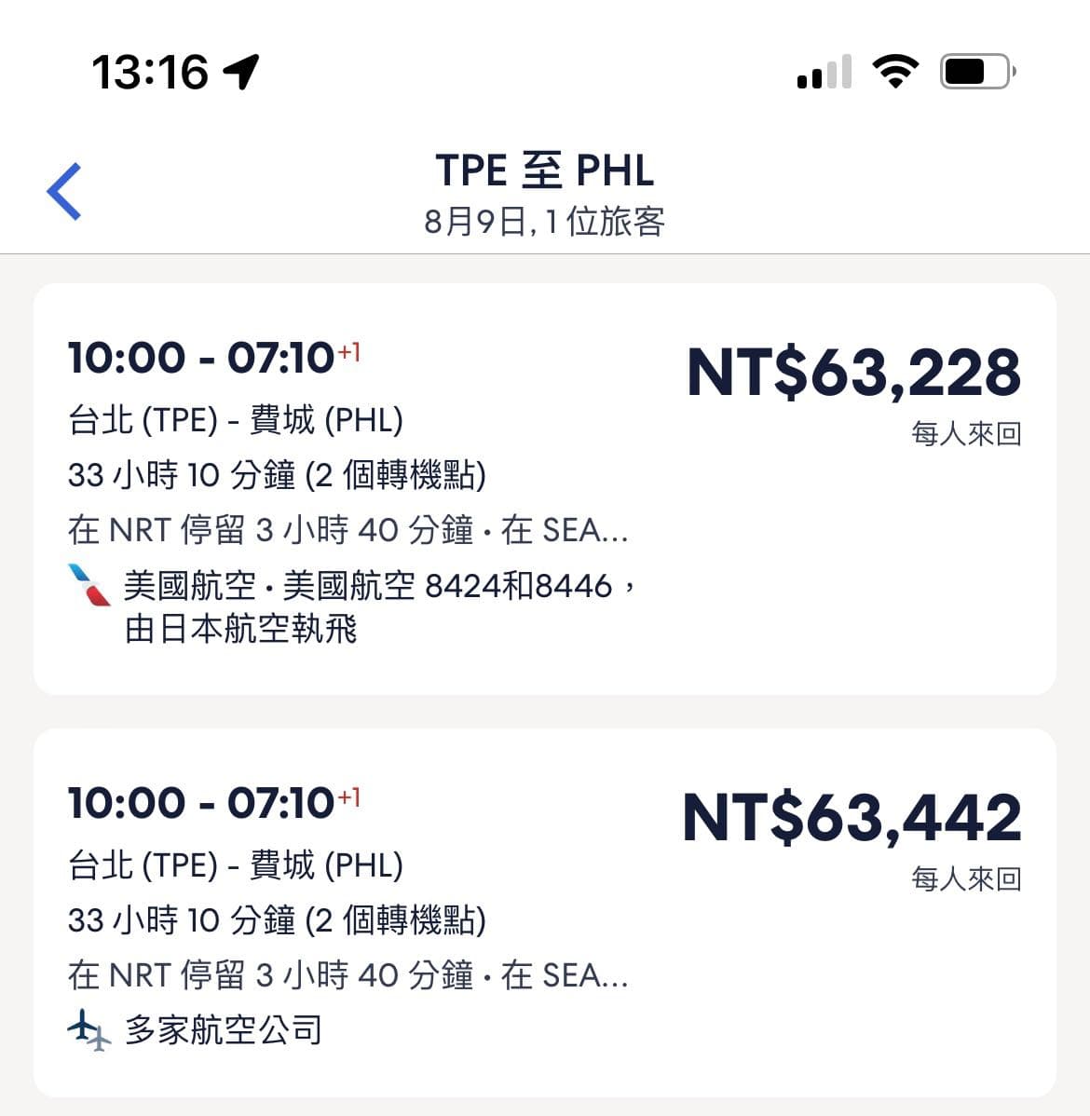Tap second card's 台北 (TPE) - 費城 (PHL) route

(236, 864)
